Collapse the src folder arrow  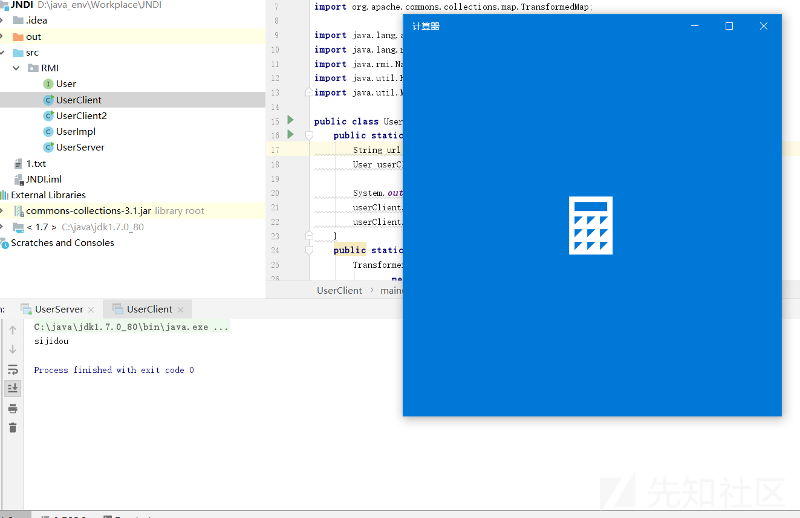[3, 53]
